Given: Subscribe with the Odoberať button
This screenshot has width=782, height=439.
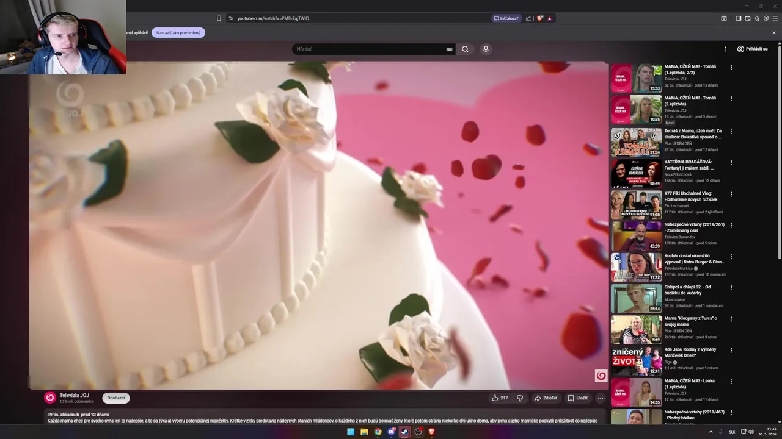Looking at the screenshot, I should (116, 398).
